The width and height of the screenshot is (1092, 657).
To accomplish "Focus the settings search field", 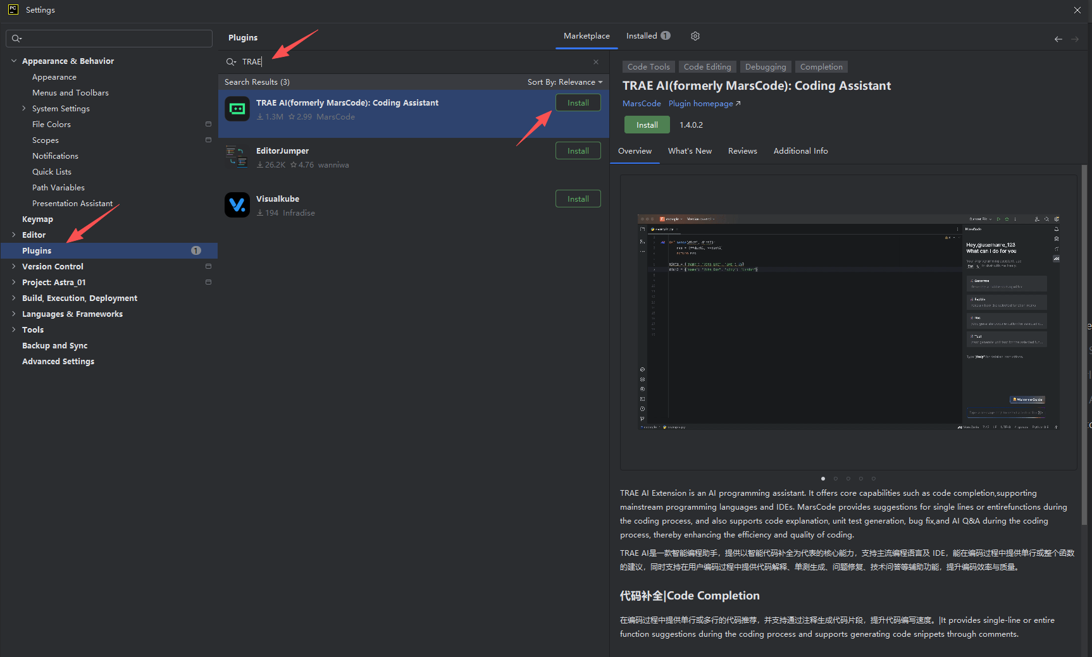I will click(x=109, y=39).
